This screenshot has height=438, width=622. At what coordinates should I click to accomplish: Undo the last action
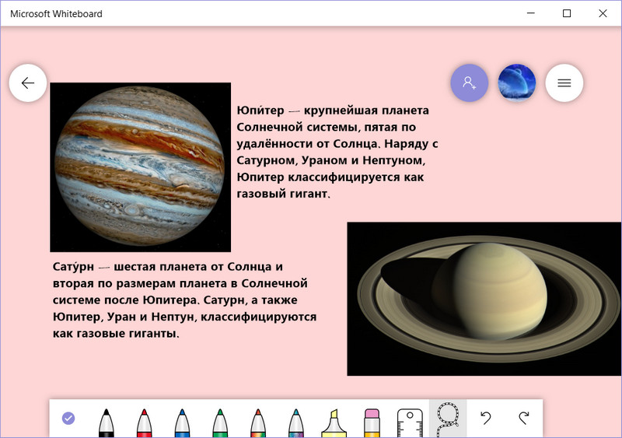tap(485, 418)
